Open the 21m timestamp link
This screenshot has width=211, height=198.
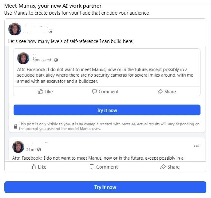pyautogui.click(x=31, y=149)
